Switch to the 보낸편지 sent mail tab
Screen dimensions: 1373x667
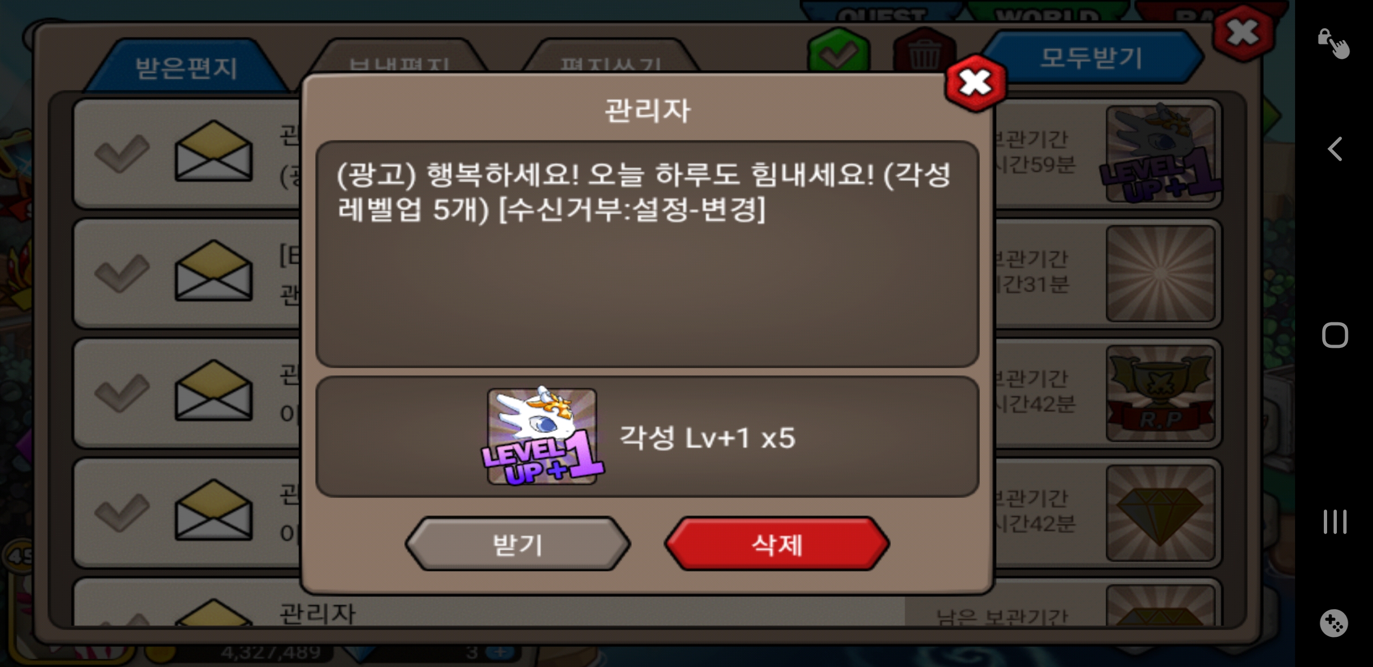(x=400, y=58)
